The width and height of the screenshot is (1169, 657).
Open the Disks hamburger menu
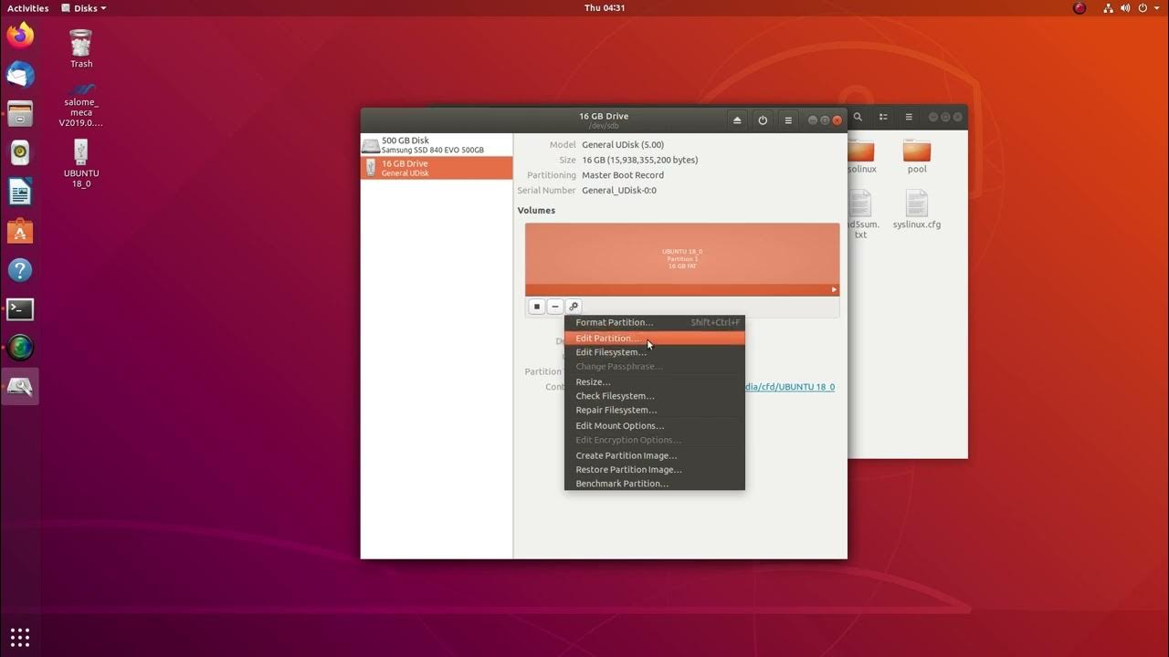788,120
